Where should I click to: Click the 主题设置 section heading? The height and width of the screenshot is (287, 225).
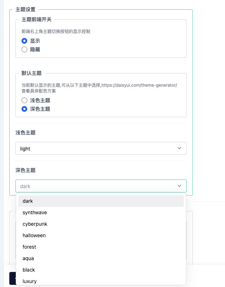[x=25, y=9]
